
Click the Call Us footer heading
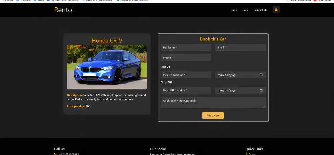tap(59, 149)
